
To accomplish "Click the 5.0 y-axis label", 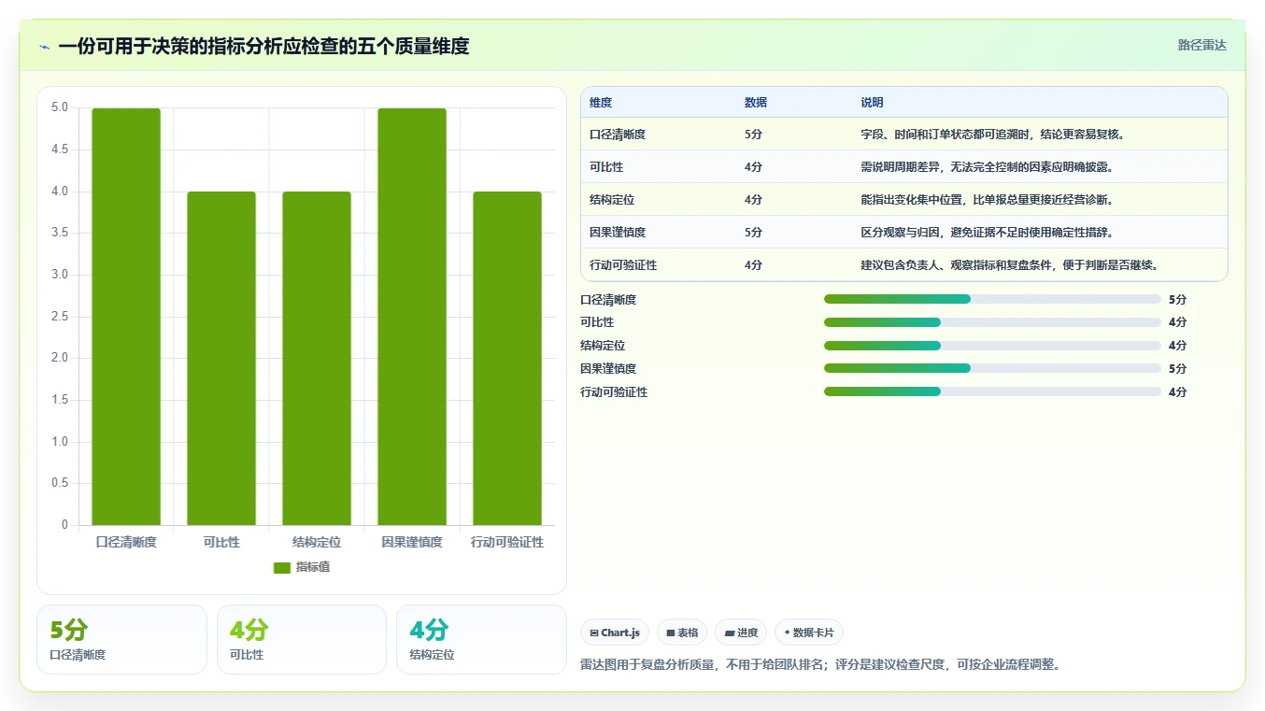I will [x=59, y=107].
